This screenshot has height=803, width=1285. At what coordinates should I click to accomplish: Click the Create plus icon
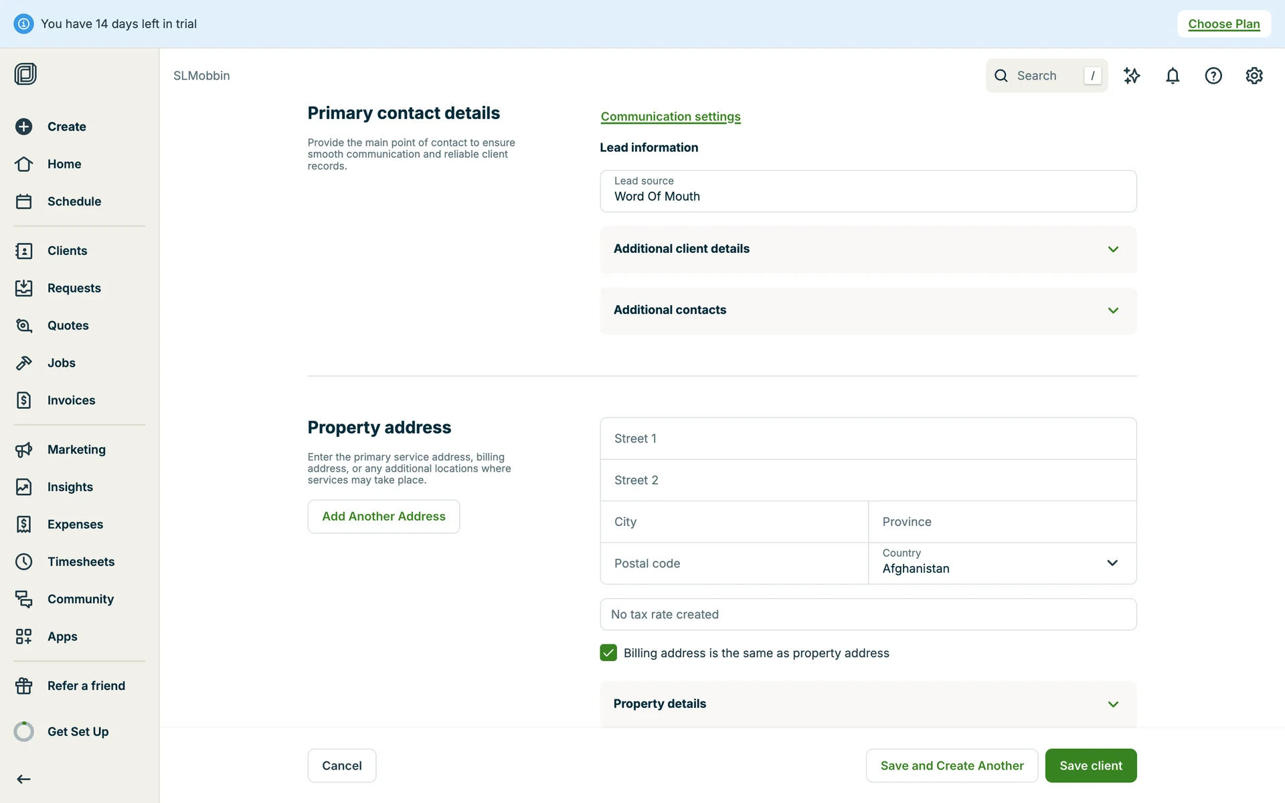click(x=24, y=126)
